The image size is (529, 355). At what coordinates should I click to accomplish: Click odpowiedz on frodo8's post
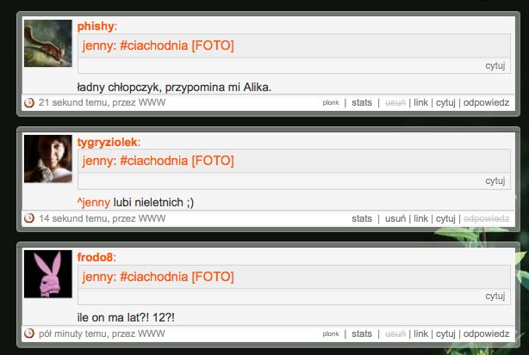[x=486, y=334]
